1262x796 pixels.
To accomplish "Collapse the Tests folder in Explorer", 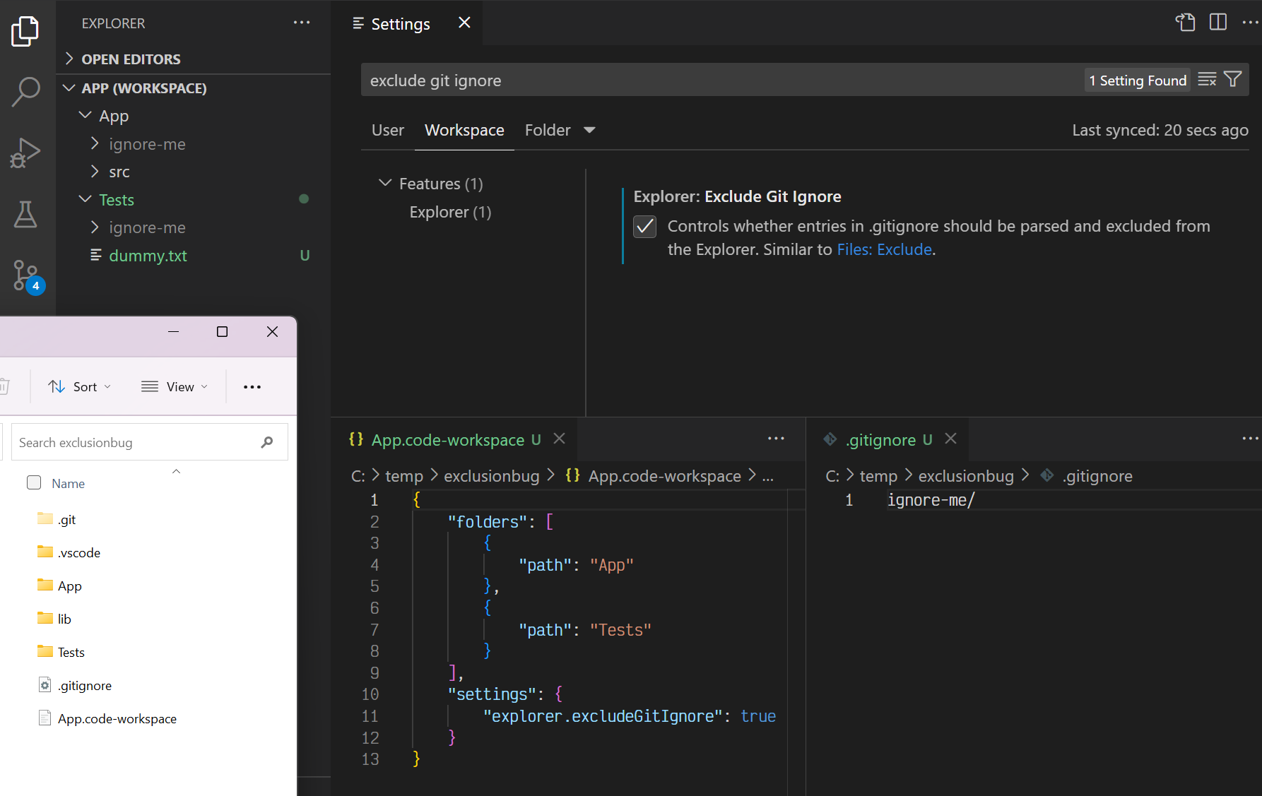I will click(x=85, y=199).
